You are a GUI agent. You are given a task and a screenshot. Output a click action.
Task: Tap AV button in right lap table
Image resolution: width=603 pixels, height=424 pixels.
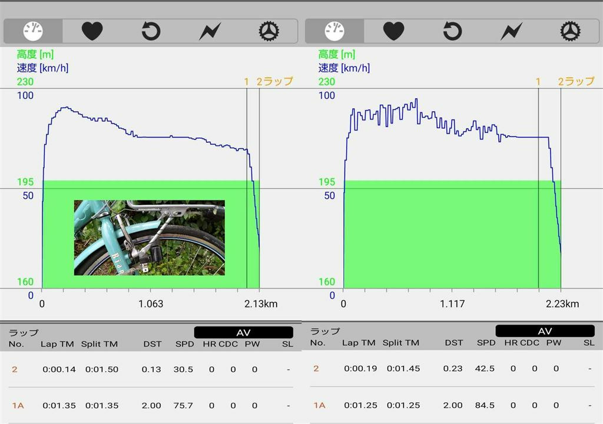[x=545, y=331]
